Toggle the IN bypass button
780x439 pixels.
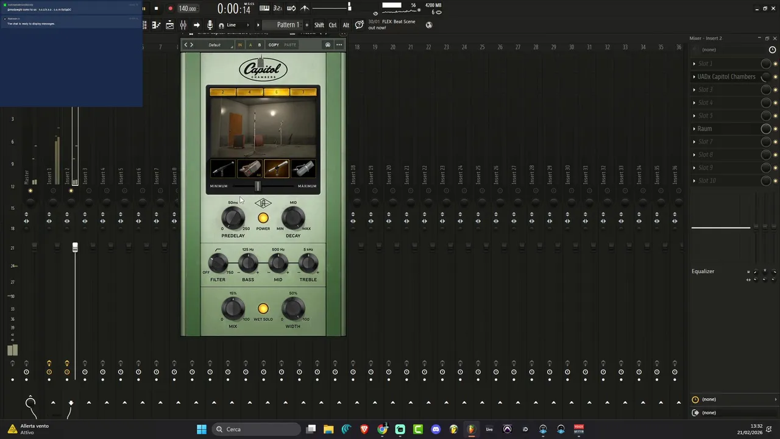click(x=239, y=45)
